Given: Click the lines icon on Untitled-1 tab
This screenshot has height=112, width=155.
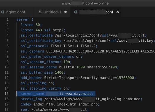Looking at the screenshot, I should coord(40,12).
